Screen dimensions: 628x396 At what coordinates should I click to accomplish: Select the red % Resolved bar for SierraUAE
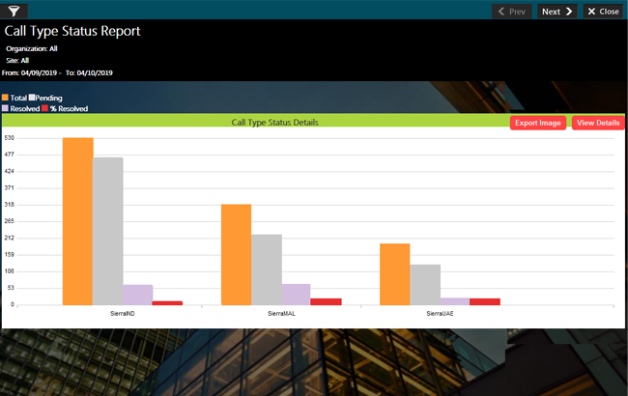(484, 301)
